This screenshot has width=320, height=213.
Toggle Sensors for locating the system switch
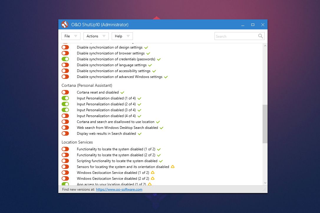(x=65, y=167)
